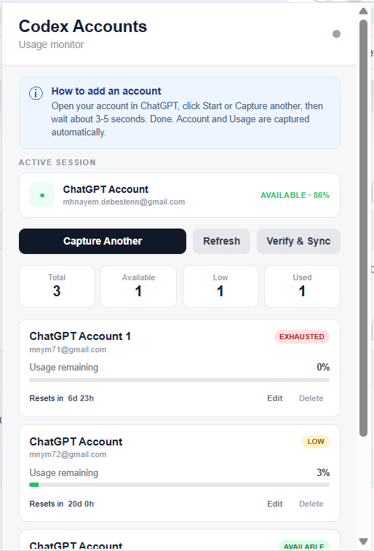Click the scrollbar down arrow
This screenshot has height=551, width=374.
tap(364, 541)
